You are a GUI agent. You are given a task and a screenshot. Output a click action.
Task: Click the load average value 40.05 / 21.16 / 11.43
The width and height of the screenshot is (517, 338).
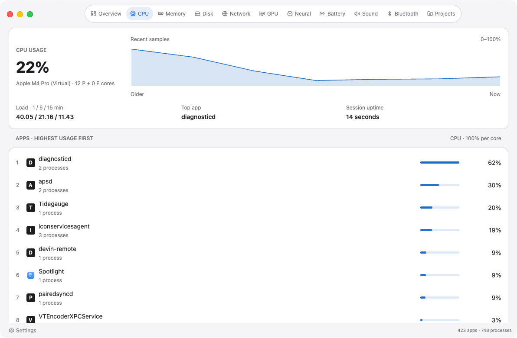pyautogui.click(x=45, y=117)
